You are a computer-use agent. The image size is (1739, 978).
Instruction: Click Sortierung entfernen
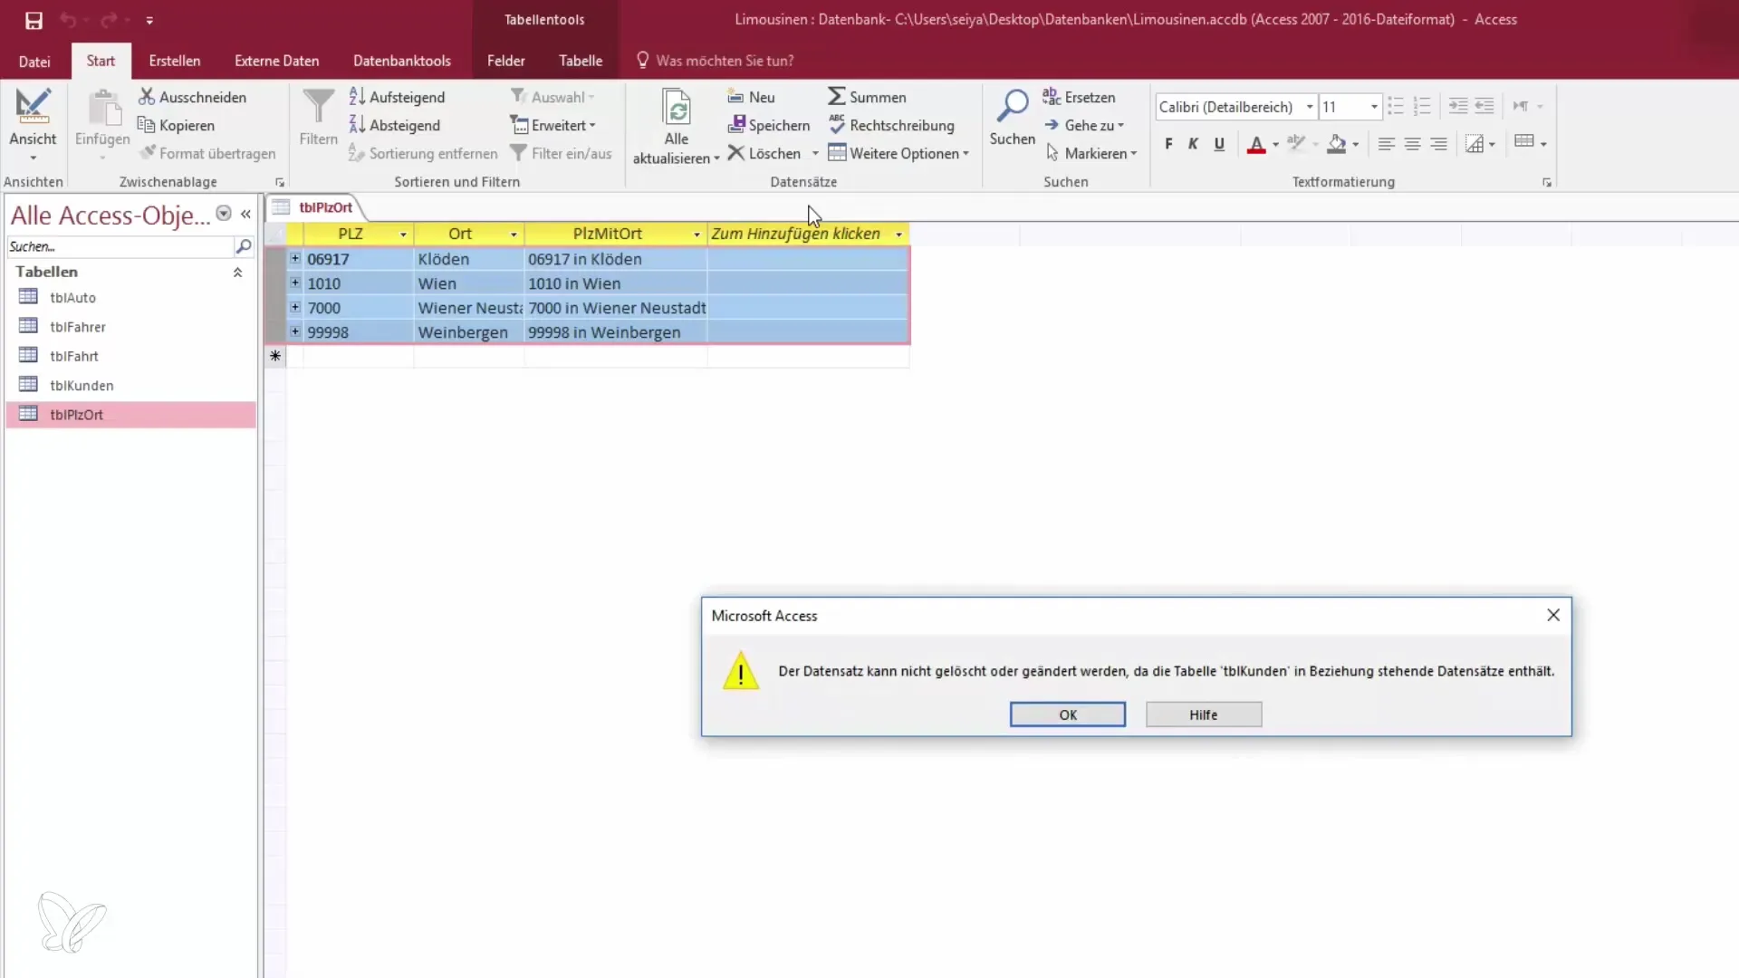(x=423, y=153)
